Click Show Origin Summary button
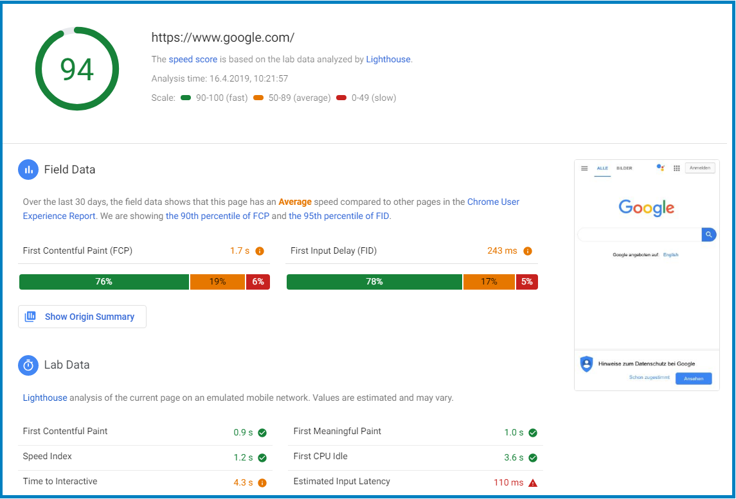 point(82,317)
